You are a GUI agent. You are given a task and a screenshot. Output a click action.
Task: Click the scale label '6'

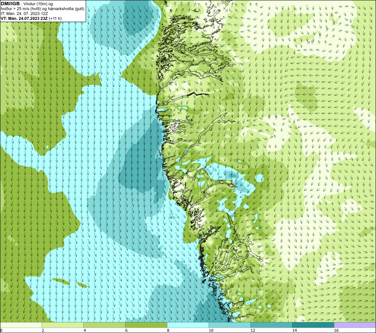coord(126,330)
